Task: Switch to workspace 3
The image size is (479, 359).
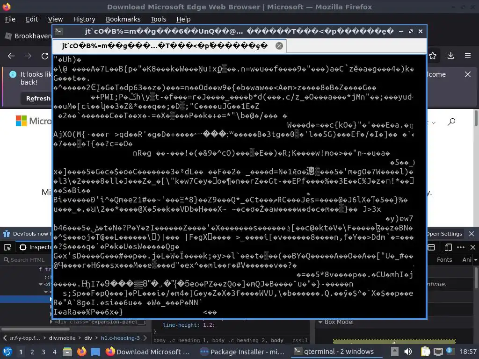Action: point(44,352)
